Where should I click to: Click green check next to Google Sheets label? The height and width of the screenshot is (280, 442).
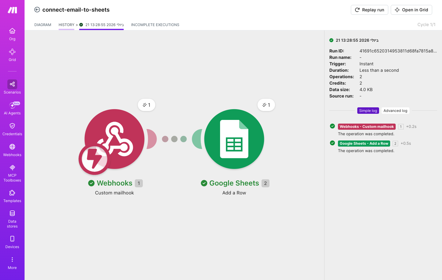click(x=204, y=183)
